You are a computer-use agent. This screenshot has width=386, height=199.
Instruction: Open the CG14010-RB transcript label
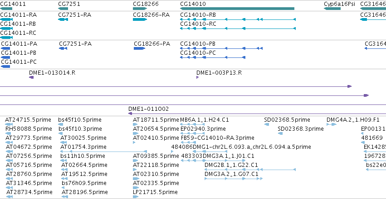tap(198, 15)
